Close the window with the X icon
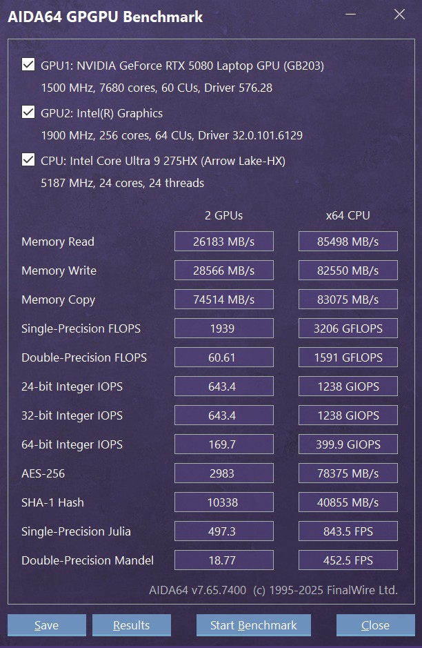This screenshot has width=422, height=648. 399,14
